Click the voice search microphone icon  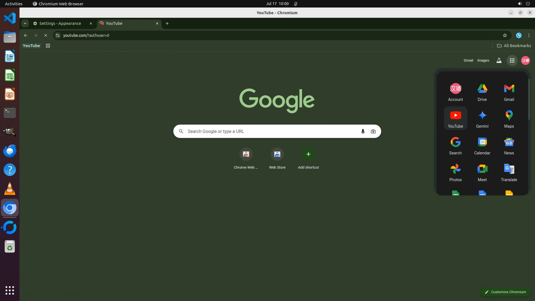tap(363, 131)
